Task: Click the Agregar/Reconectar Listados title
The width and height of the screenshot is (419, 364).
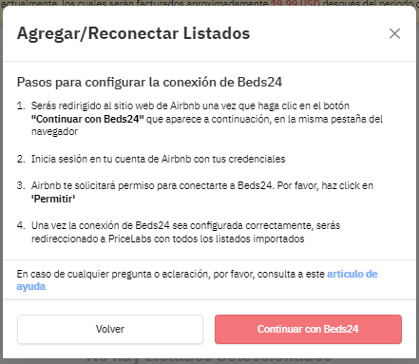Action: coord(133,33)
